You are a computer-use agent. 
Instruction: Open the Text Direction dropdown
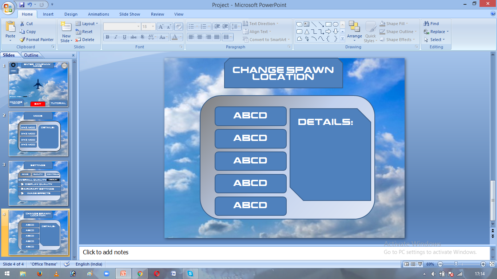pyautogui.click(x=261, y=24)
